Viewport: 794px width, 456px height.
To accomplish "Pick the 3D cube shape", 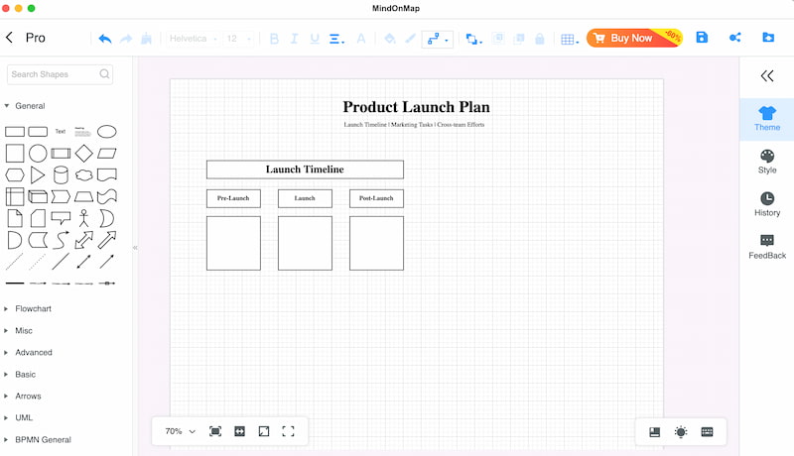I will click(x=38, y=196).
